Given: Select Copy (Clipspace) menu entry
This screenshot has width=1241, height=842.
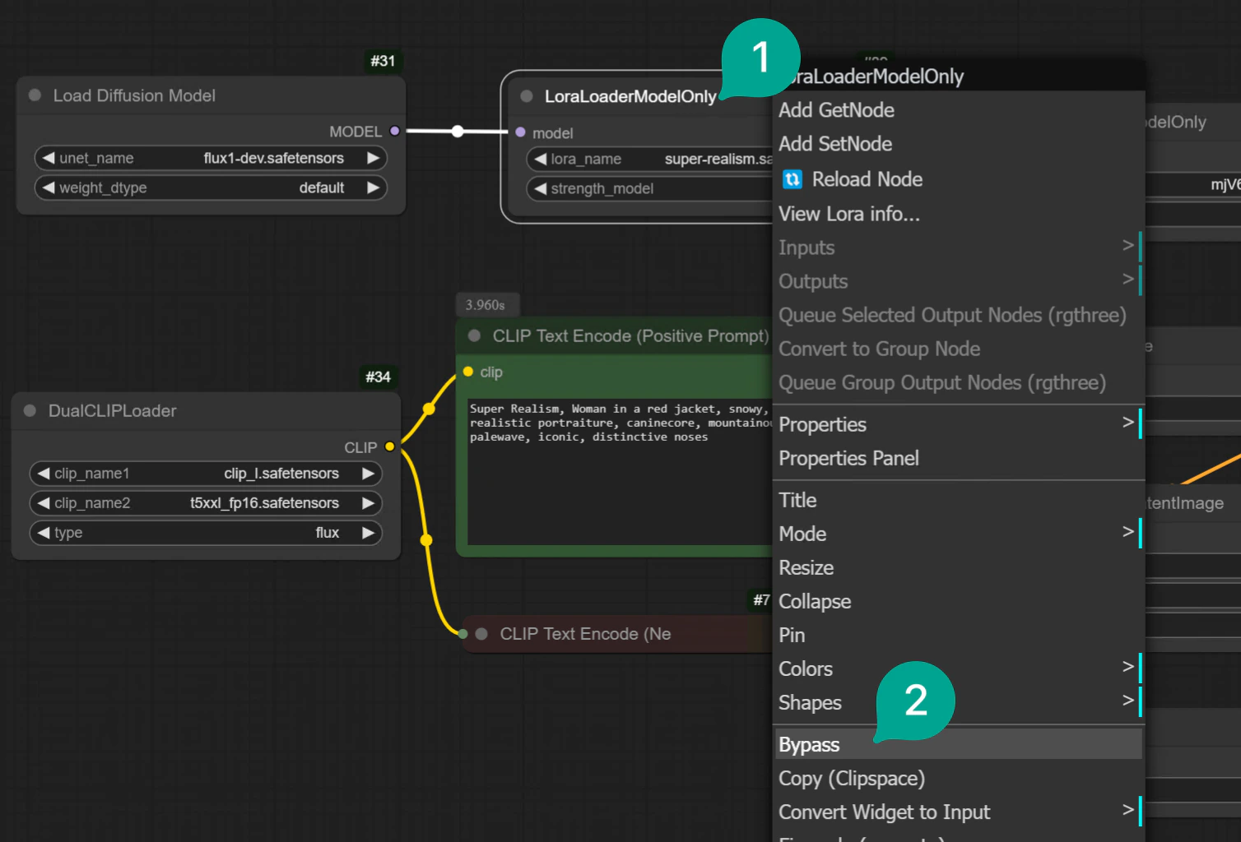Looking at the screenshot, I should coord(959,778).
